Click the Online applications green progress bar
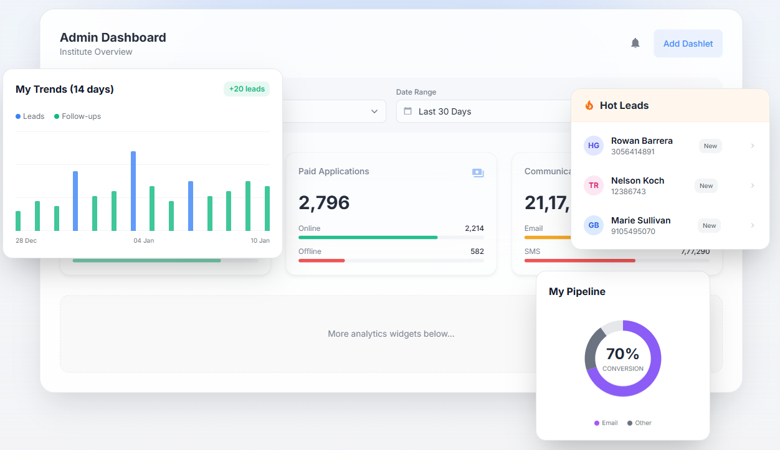Screen dimensions: 780x450 (368, 237)
